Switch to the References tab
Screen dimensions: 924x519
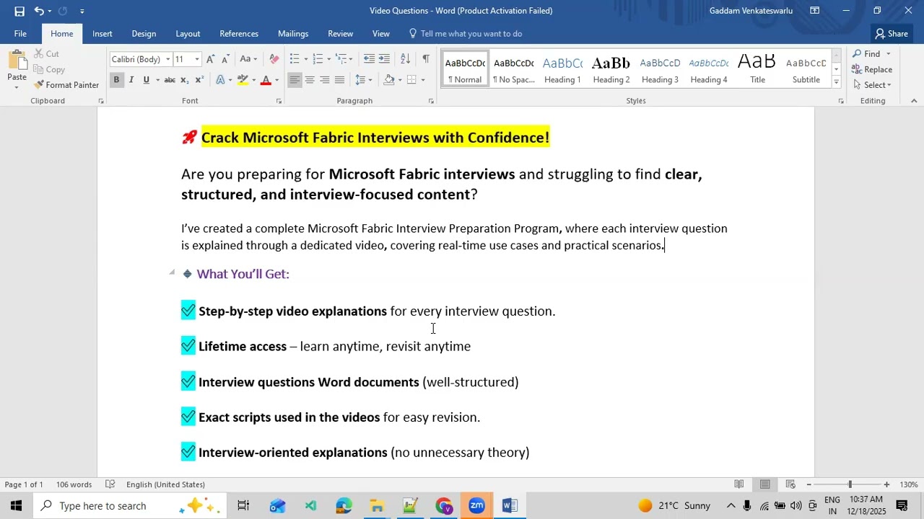(x=239, y=34)
